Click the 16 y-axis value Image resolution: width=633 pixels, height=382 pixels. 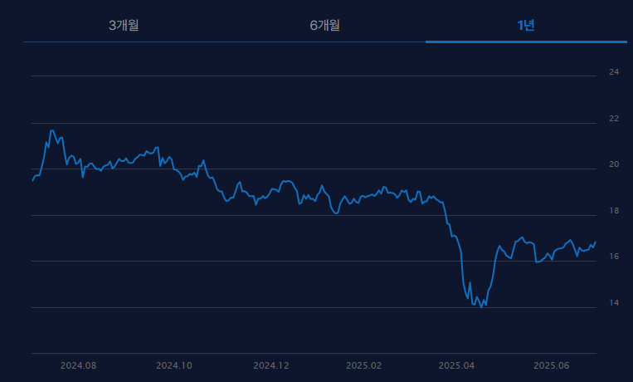614,257
